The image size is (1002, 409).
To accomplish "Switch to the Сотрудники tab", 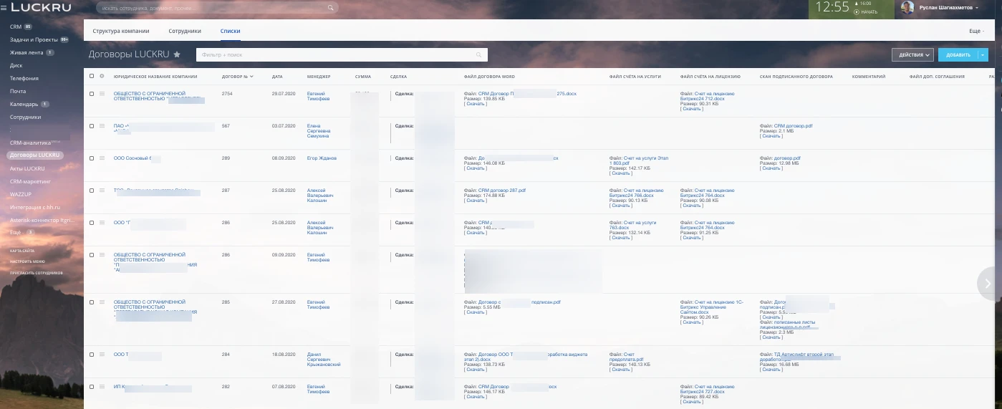I will point(185,32).
